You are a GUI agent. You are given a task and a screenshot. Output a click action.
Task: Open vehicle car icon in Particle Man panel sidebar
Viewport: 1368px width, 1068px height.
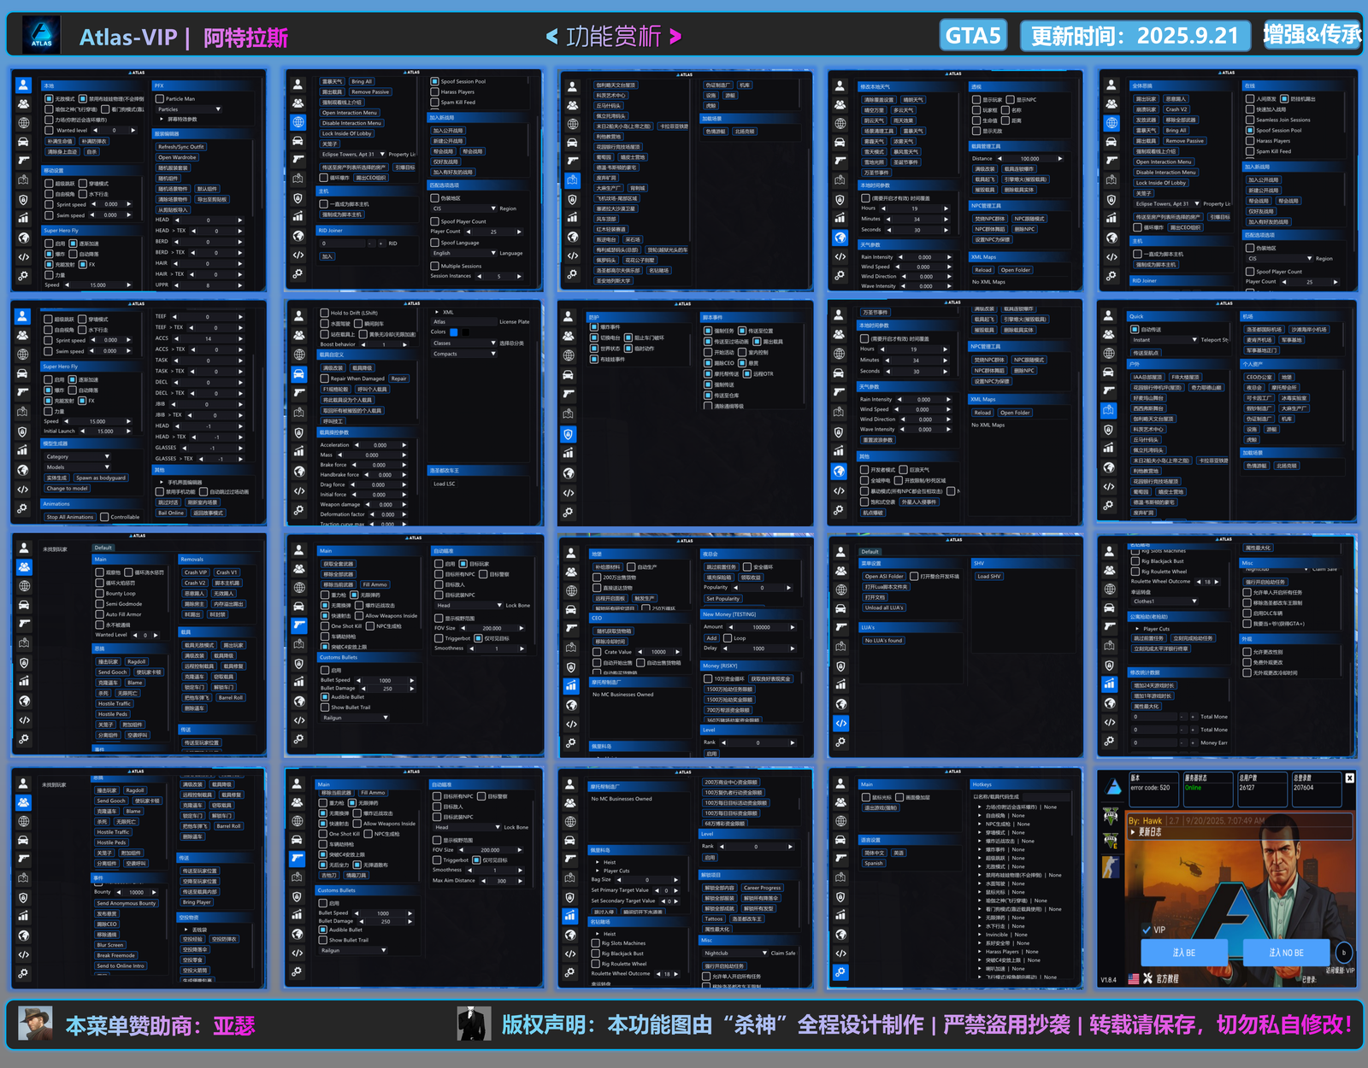pos(23,142)
